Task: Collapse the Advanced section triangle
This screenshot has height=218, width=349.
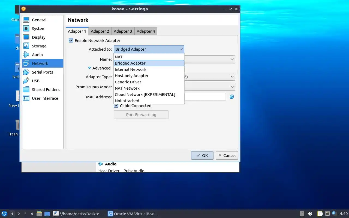Action: tap(89, 68)
